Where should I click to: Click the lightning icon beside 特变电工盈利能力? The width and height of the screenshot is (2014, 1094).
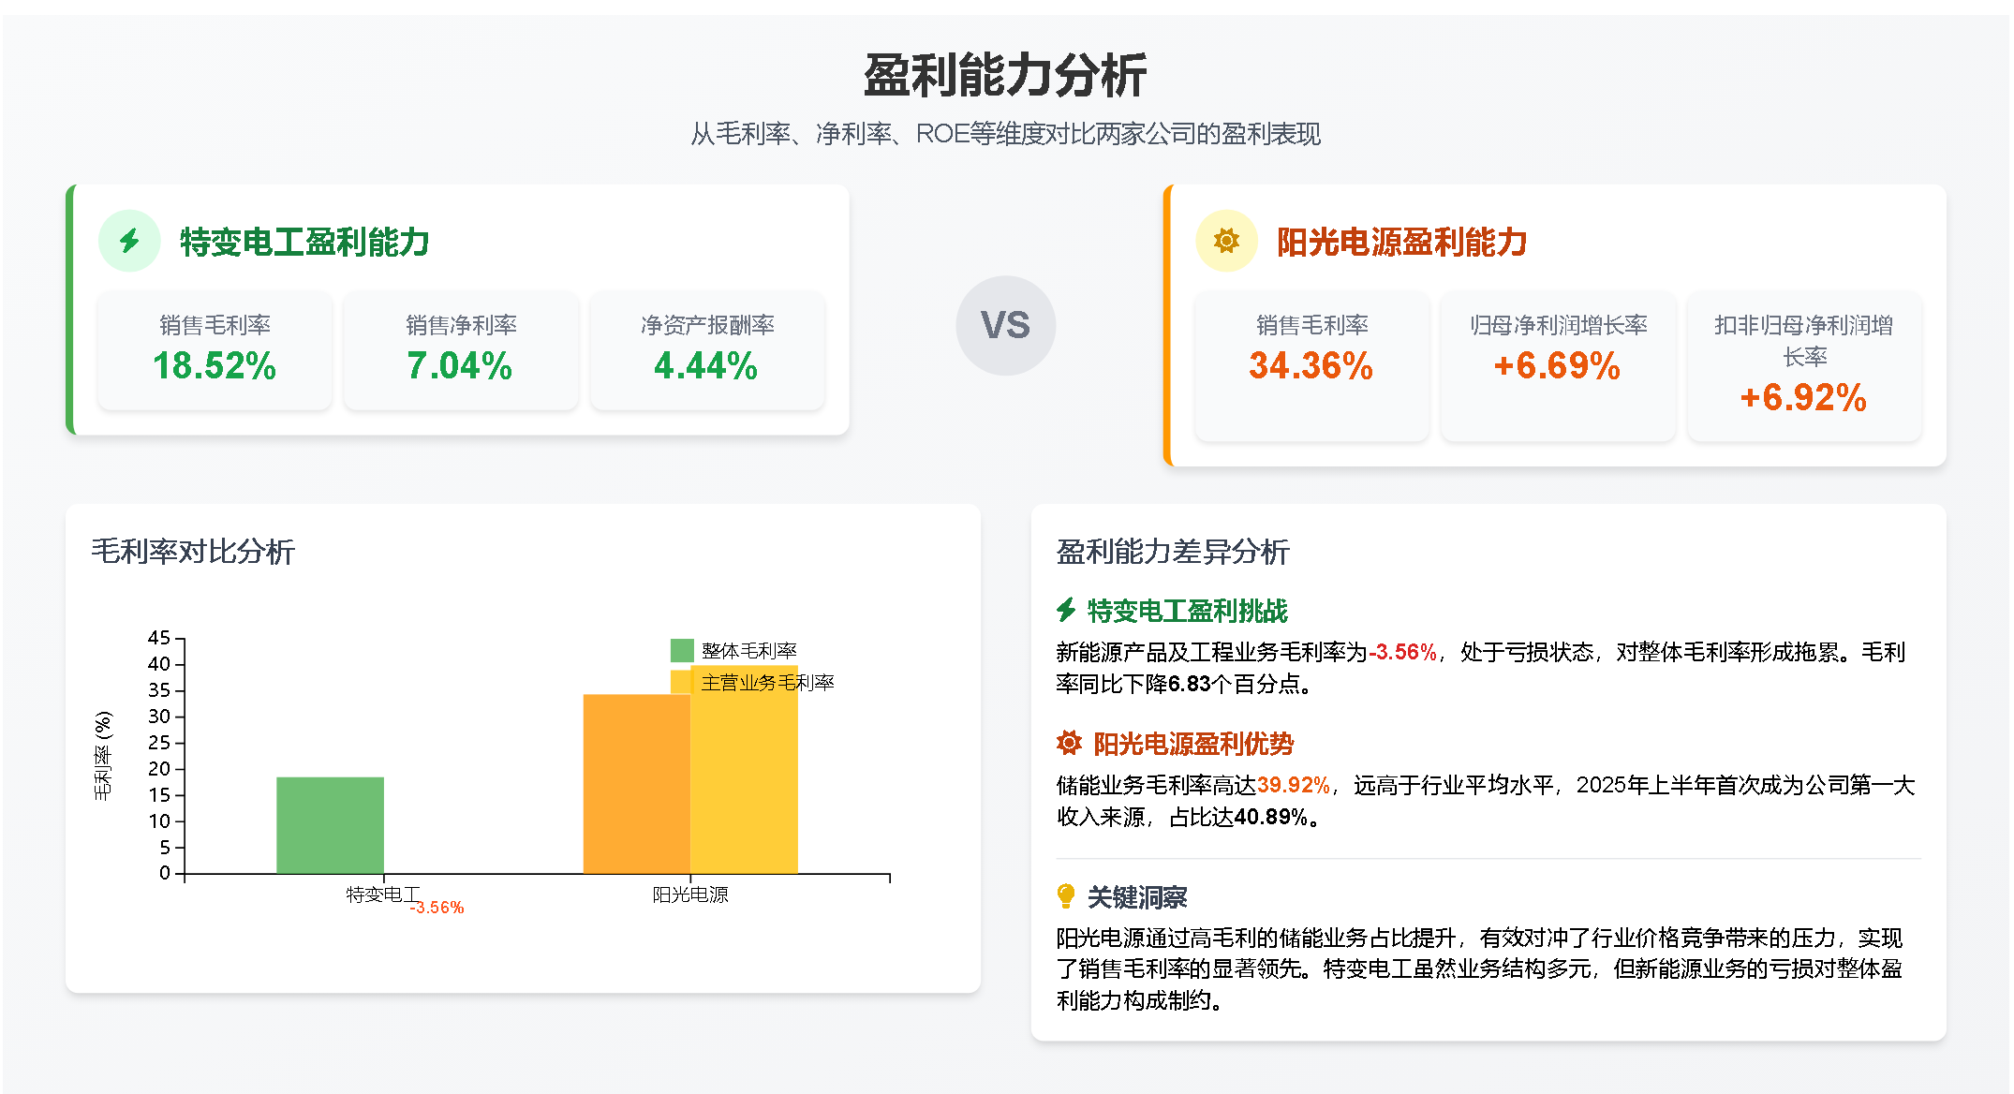[129, 241]
